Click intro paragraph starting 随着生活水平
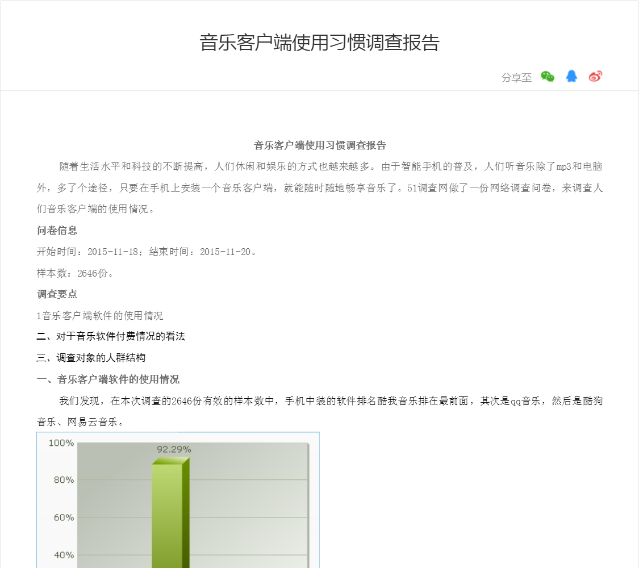Viewport: 639px width, 568px height. [319, 187]
